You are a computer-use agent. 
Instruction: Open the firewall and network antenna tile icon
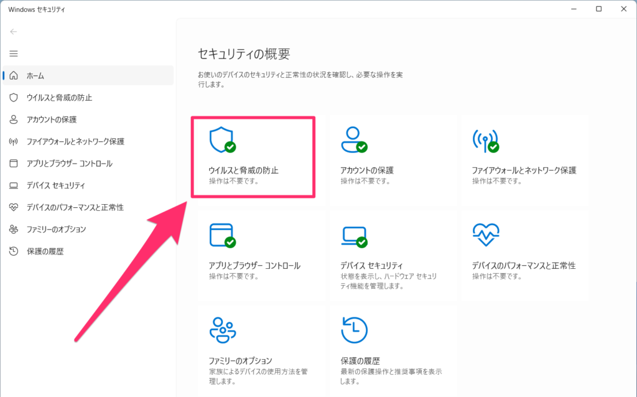(x=485, y=141)
